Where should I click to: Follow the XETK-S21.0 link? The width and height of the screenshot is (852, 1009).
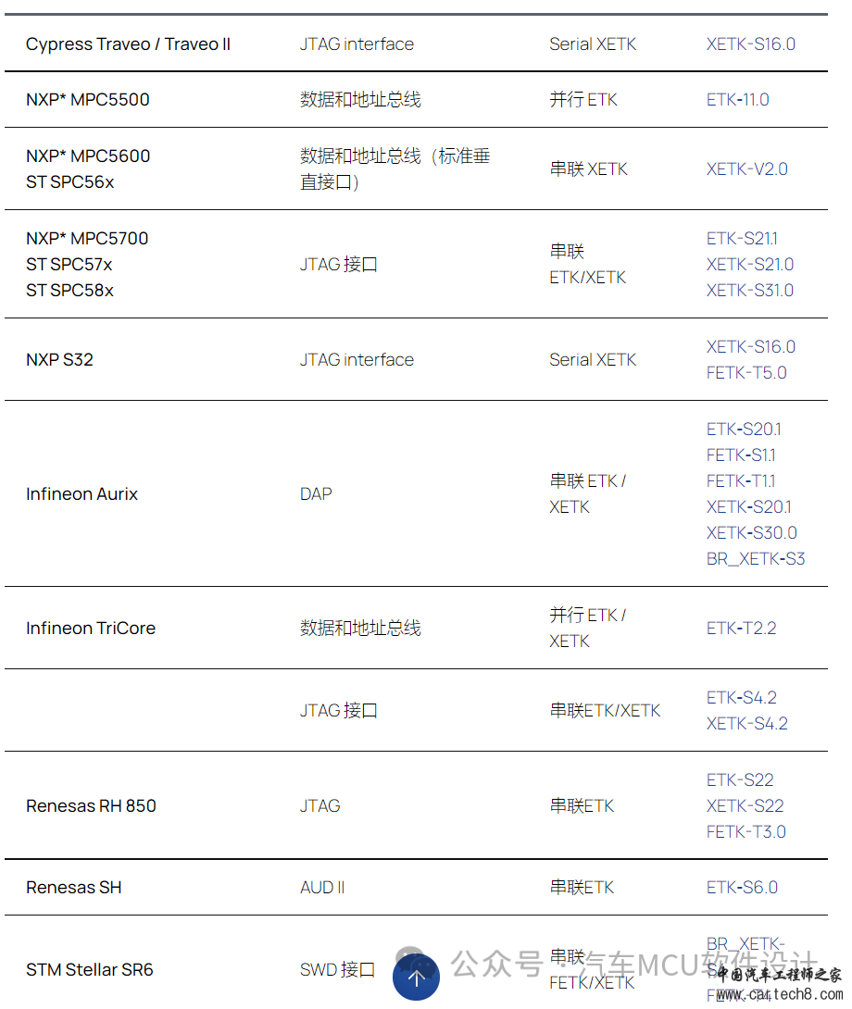pos(749,265)
